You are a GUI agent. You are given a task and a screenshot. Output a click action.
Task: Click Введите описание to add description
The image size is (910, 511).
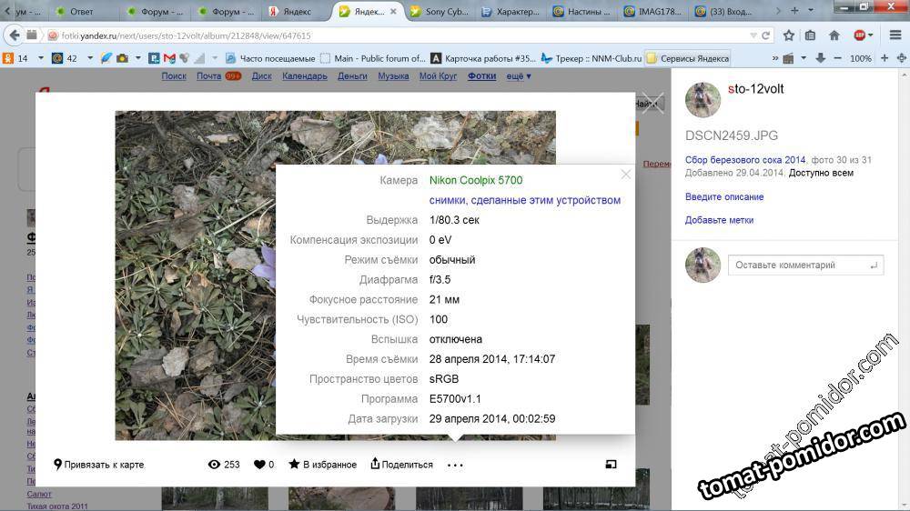[724, 196]
